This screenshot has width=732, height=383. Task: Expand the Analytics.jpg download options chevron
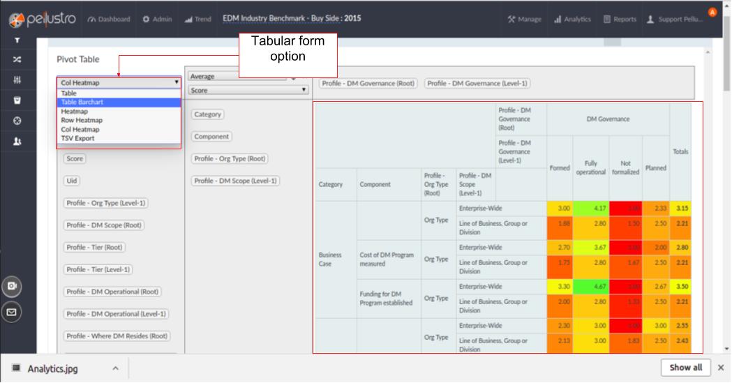[x=115, y=368]
